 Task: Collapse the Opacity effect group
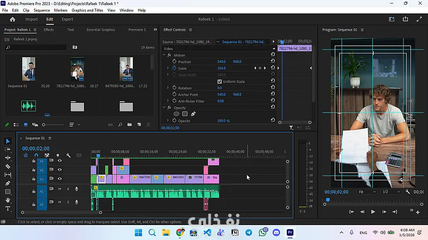164,108
